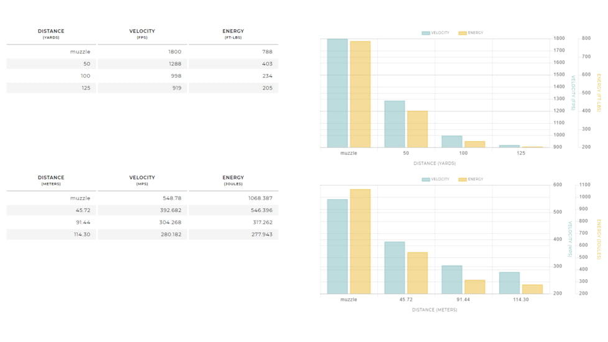The height and width of the screenshot is (342, 608).
Task: Toggle the Energy legend in the yards chart
Action: coord(471,33)
